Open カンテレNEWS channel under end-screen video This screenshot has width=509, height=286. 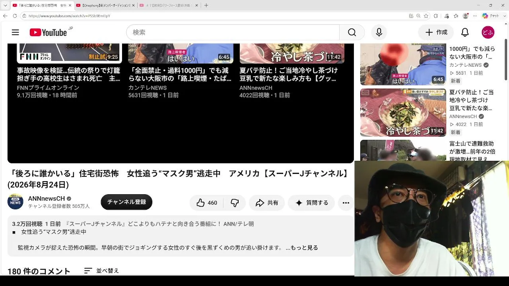click(x=147, y=87)
